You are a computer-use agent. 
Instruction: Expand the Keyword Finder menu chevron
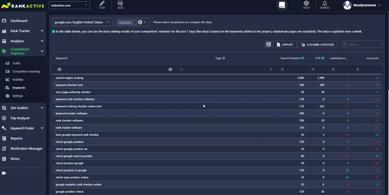[42, 128]
